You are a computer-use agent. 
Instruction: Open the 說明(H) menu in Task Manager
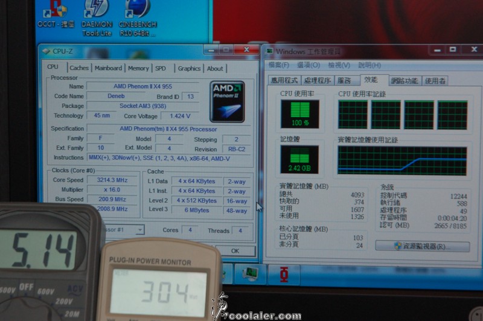pos(369,65)
